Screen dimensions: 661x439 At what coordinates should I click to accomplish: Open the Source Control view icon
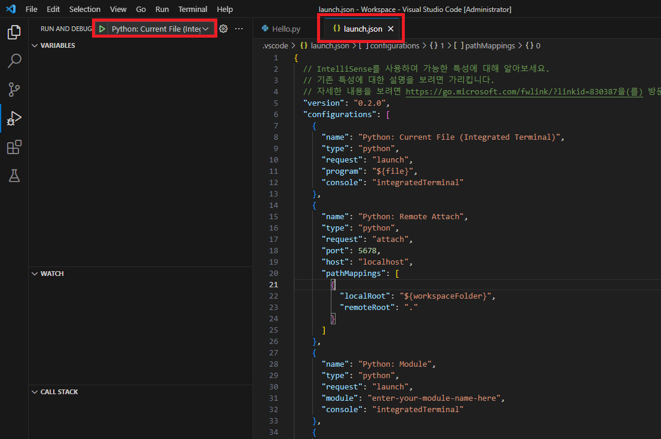14,90
